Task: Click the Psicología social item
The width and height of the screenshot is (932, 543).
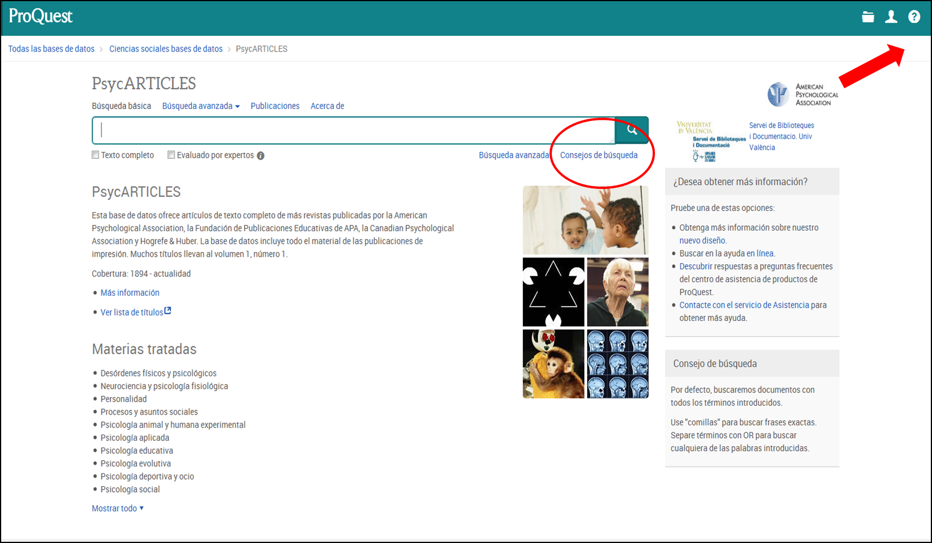Action: (130, 489)
